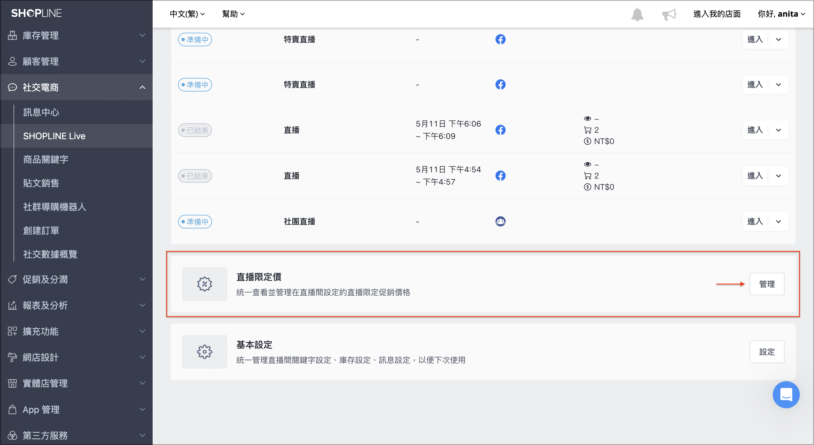This screenshot has width=814, height=445.
Task: Click the 擴充功能 apps icon
Action: pos(12,331)
